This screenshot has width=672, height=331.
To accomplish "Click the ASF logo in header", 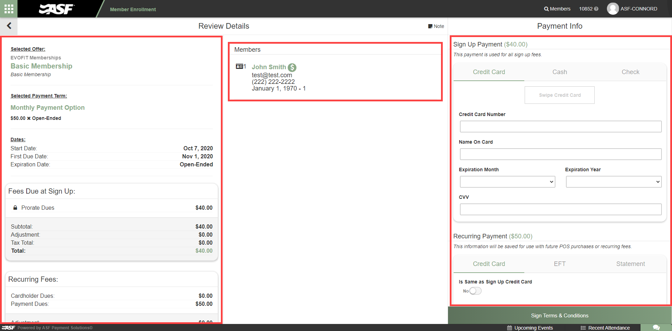I will (x=56, y=9).
